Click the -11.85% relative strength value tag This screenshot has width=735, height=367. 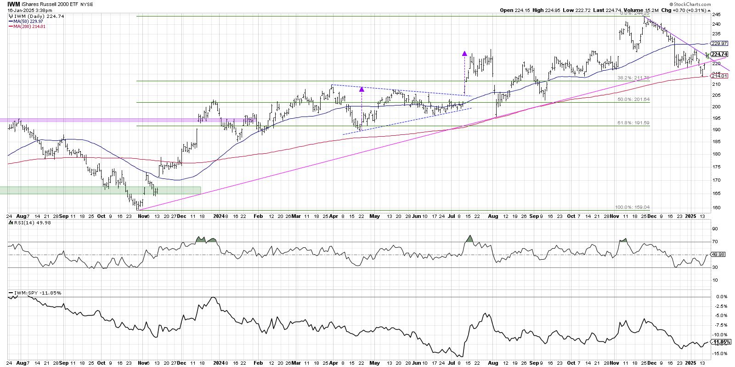point(719,342)
